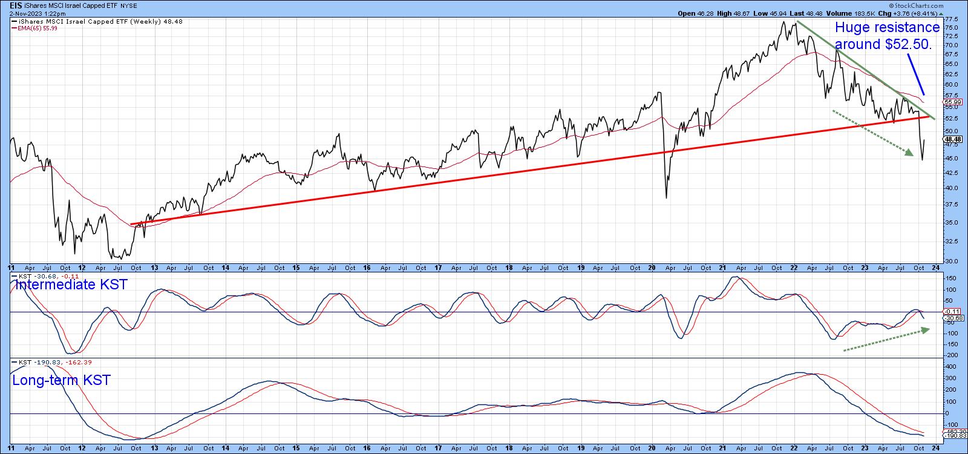Click the 2020 crash low on price line
Image resolution: width=968 pixels, height=454 pixels.
(666, 197)
